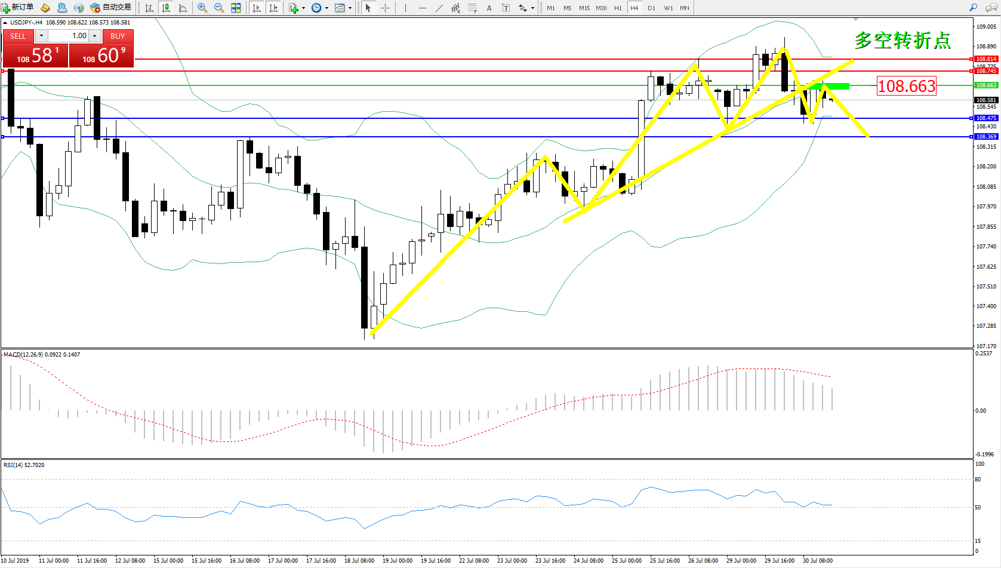Click the Zoom In magnifier icon
Image resolution: width=1001 pixels, height=568 pixels.
click(202, 8)
